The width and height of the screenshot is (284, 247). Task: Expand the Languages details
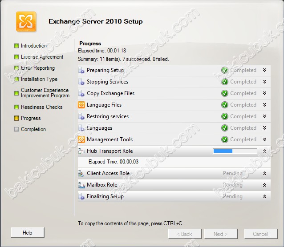264,128
